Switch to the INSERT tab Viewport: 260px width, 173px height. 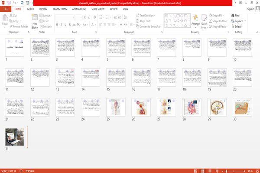(30, 9)
